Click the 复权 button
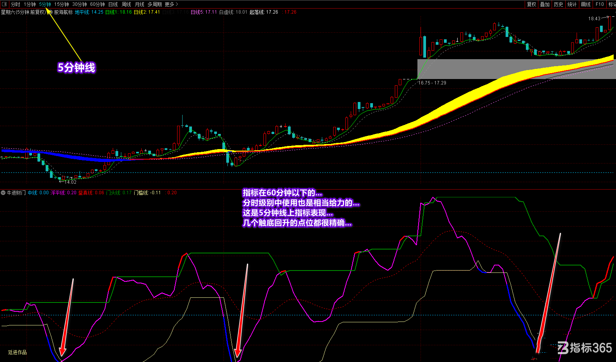The image size is (616, 362). 532,4
